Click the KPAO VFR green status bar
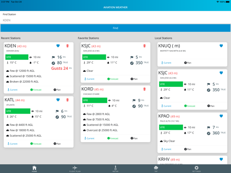The image size is (231, 173). coord(171,127)
